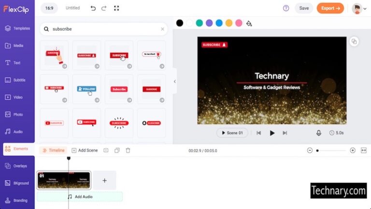Screen dimensions: 371x209
Task: Open the Video panel
Action: pyautogui.click(x=14, y=97)
